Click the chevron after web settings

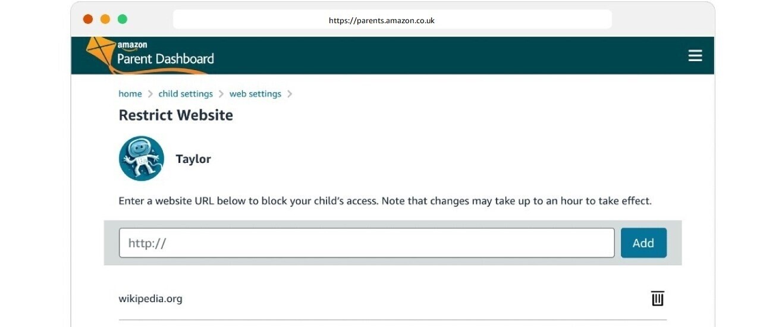tap(290, 94)
